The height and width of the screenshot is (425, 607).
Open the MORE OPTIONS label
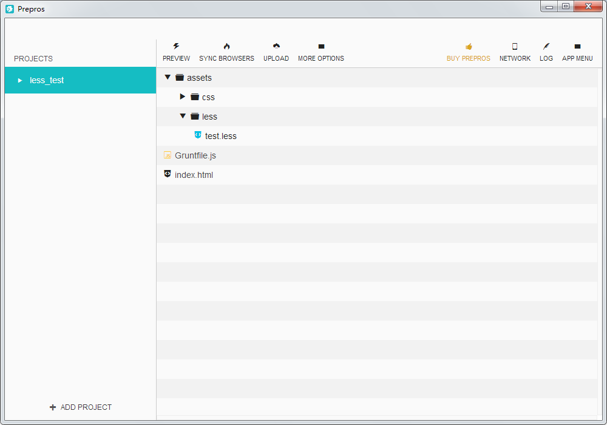pyautogui.click(x=321, y=58)
